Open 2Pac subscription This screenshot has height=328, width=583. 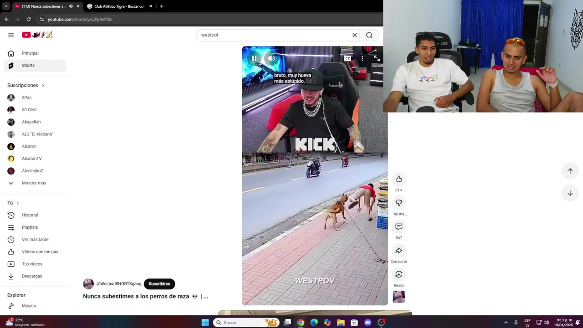pos(35,97)
